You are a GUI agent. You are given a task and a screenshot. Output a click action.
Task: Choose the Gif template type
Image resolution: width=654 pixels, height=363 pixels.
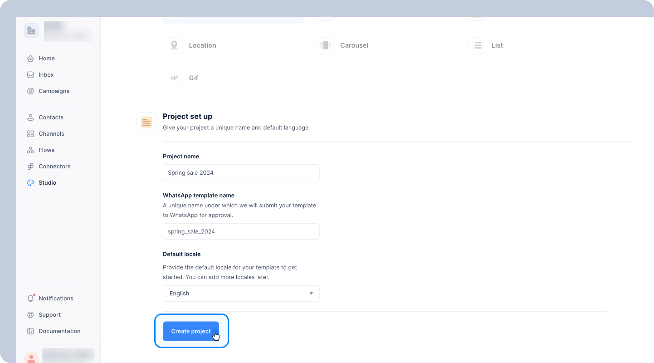pyautogui.click(x=182, y=78)
